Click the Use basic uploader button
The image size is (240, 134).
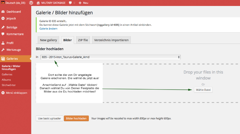(49, 118)
